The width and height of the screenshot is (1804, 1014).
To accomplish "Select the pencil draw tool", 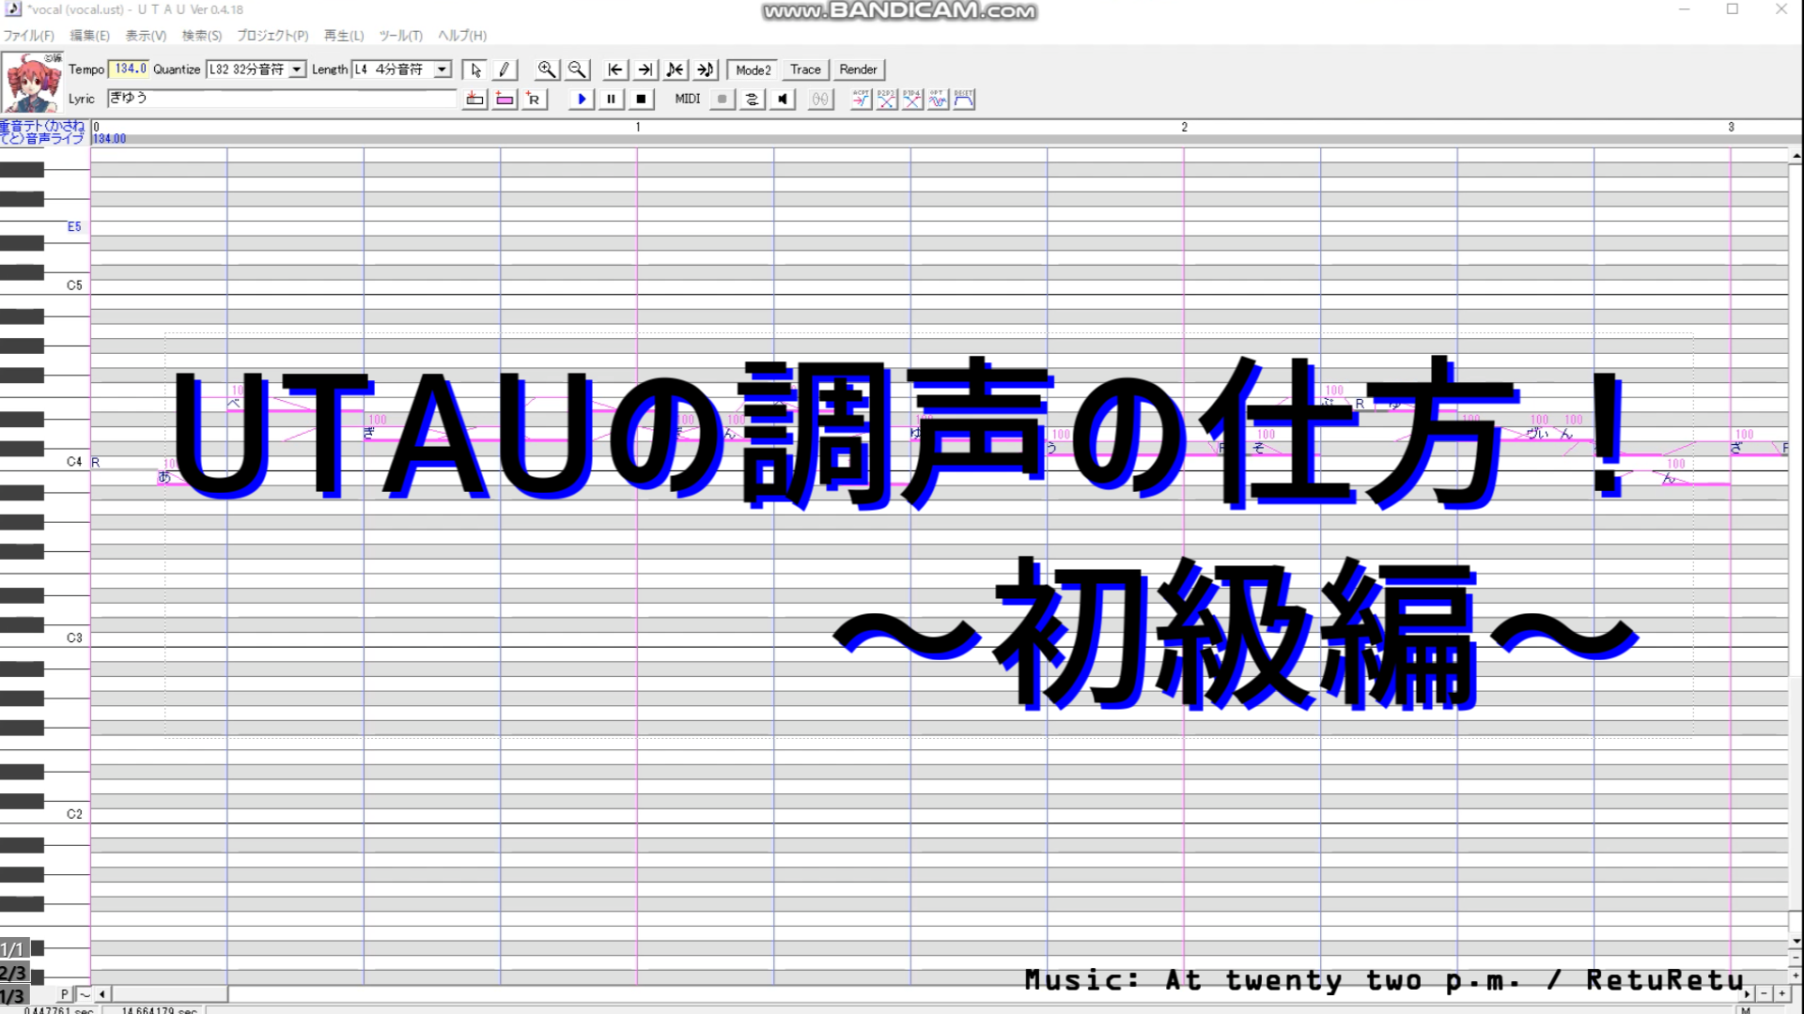I will pyautogui.click(x=505, y=69).
